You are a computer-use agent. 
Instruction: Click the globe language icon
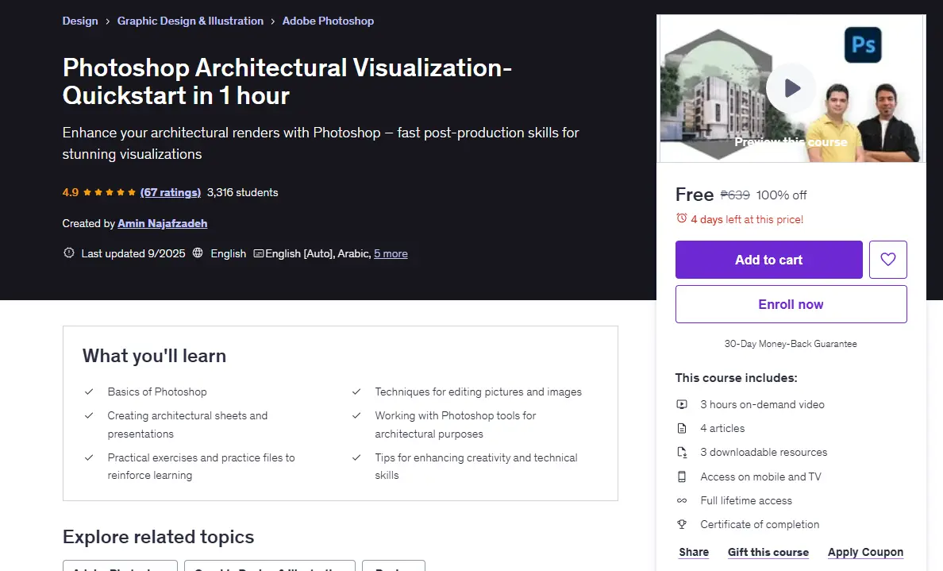pos(198,253)
